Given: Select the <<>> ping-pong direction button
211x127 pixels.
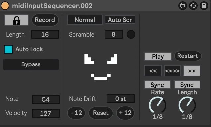Looking at the screenshot, I should click(x=173, y=71).
